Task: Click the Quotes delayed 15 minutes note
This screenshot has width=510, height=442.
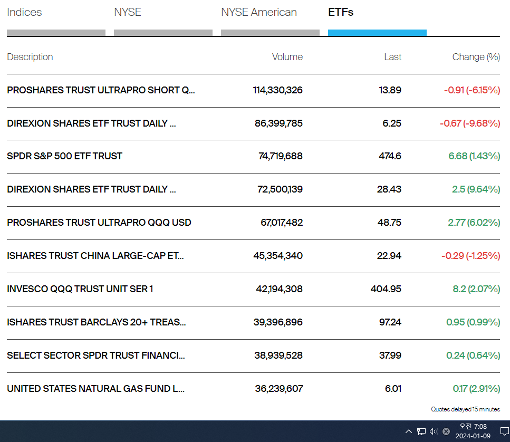Action: tap(466, 409)
